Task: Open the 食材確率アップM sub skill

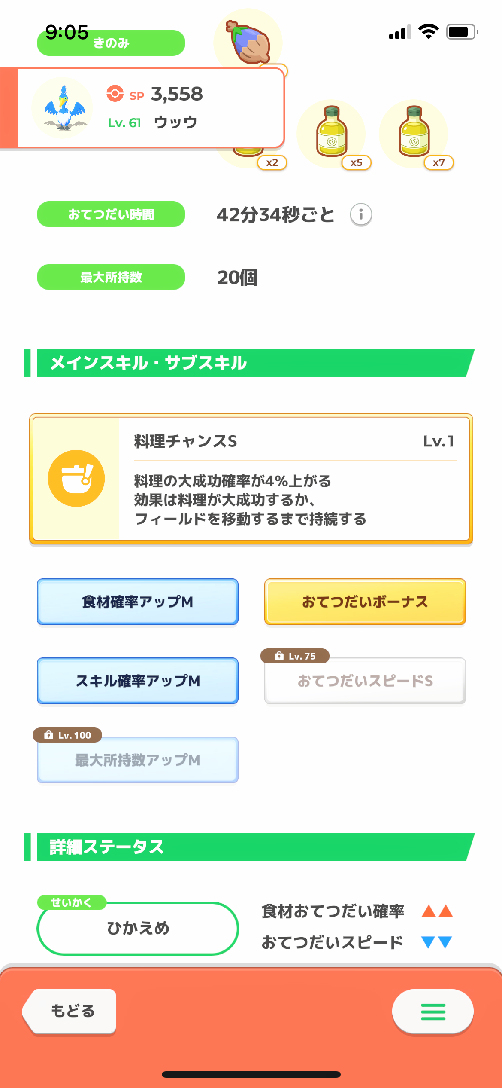Action: click(138, 602)
